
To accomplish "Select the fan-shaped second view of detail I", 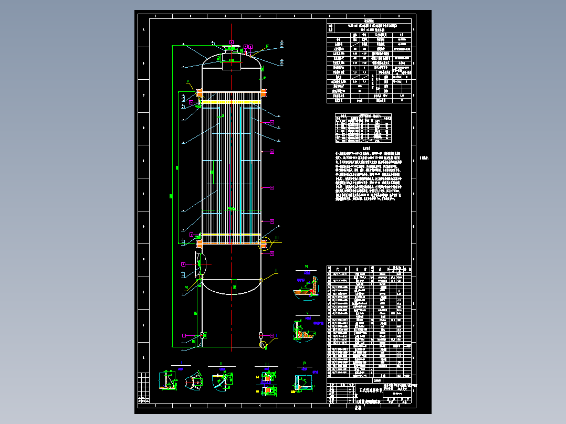I will pos(193,380).
